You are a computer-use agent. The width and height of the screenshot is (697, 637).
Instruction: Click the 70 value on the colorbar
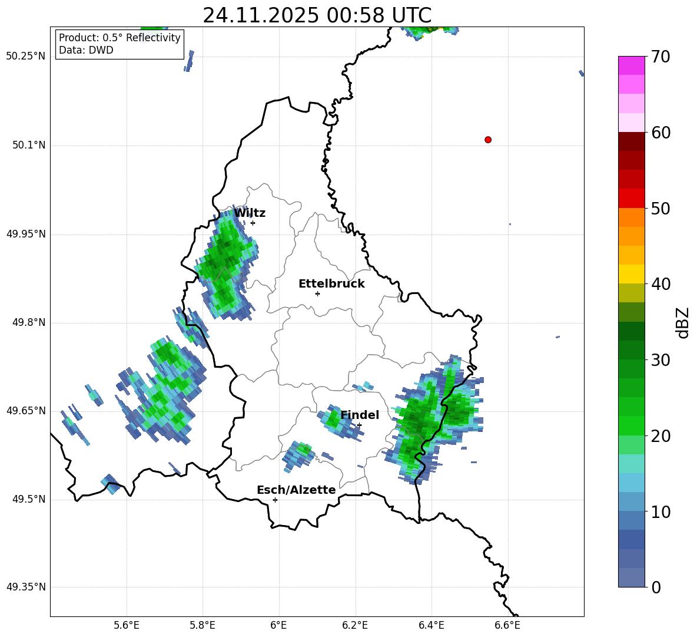[661, 57]
